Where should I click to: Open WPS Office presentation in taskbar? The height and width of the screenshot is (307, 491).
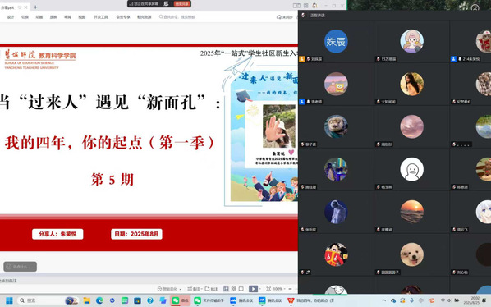(x=310, y=300)
